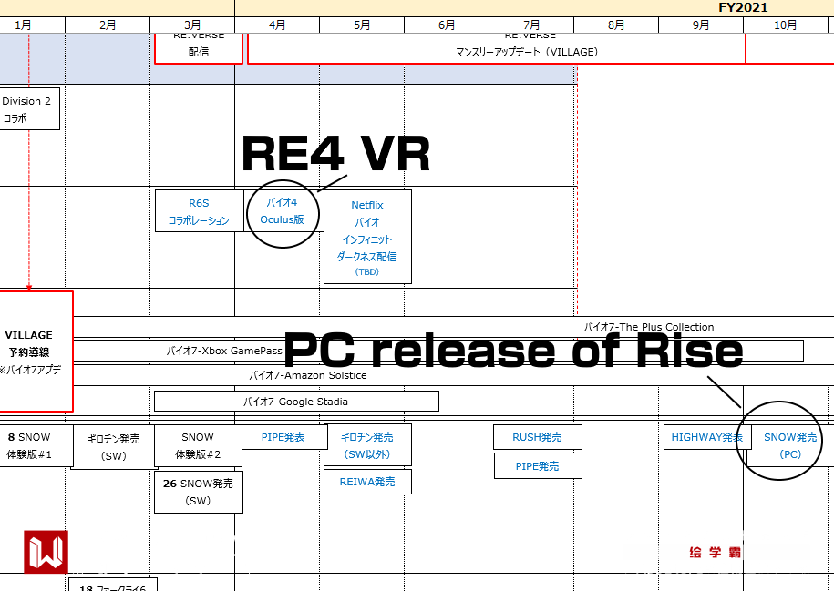The image size is (834, 591).
Task: Select the PIPE発売 box
Action: coord(538,465)
